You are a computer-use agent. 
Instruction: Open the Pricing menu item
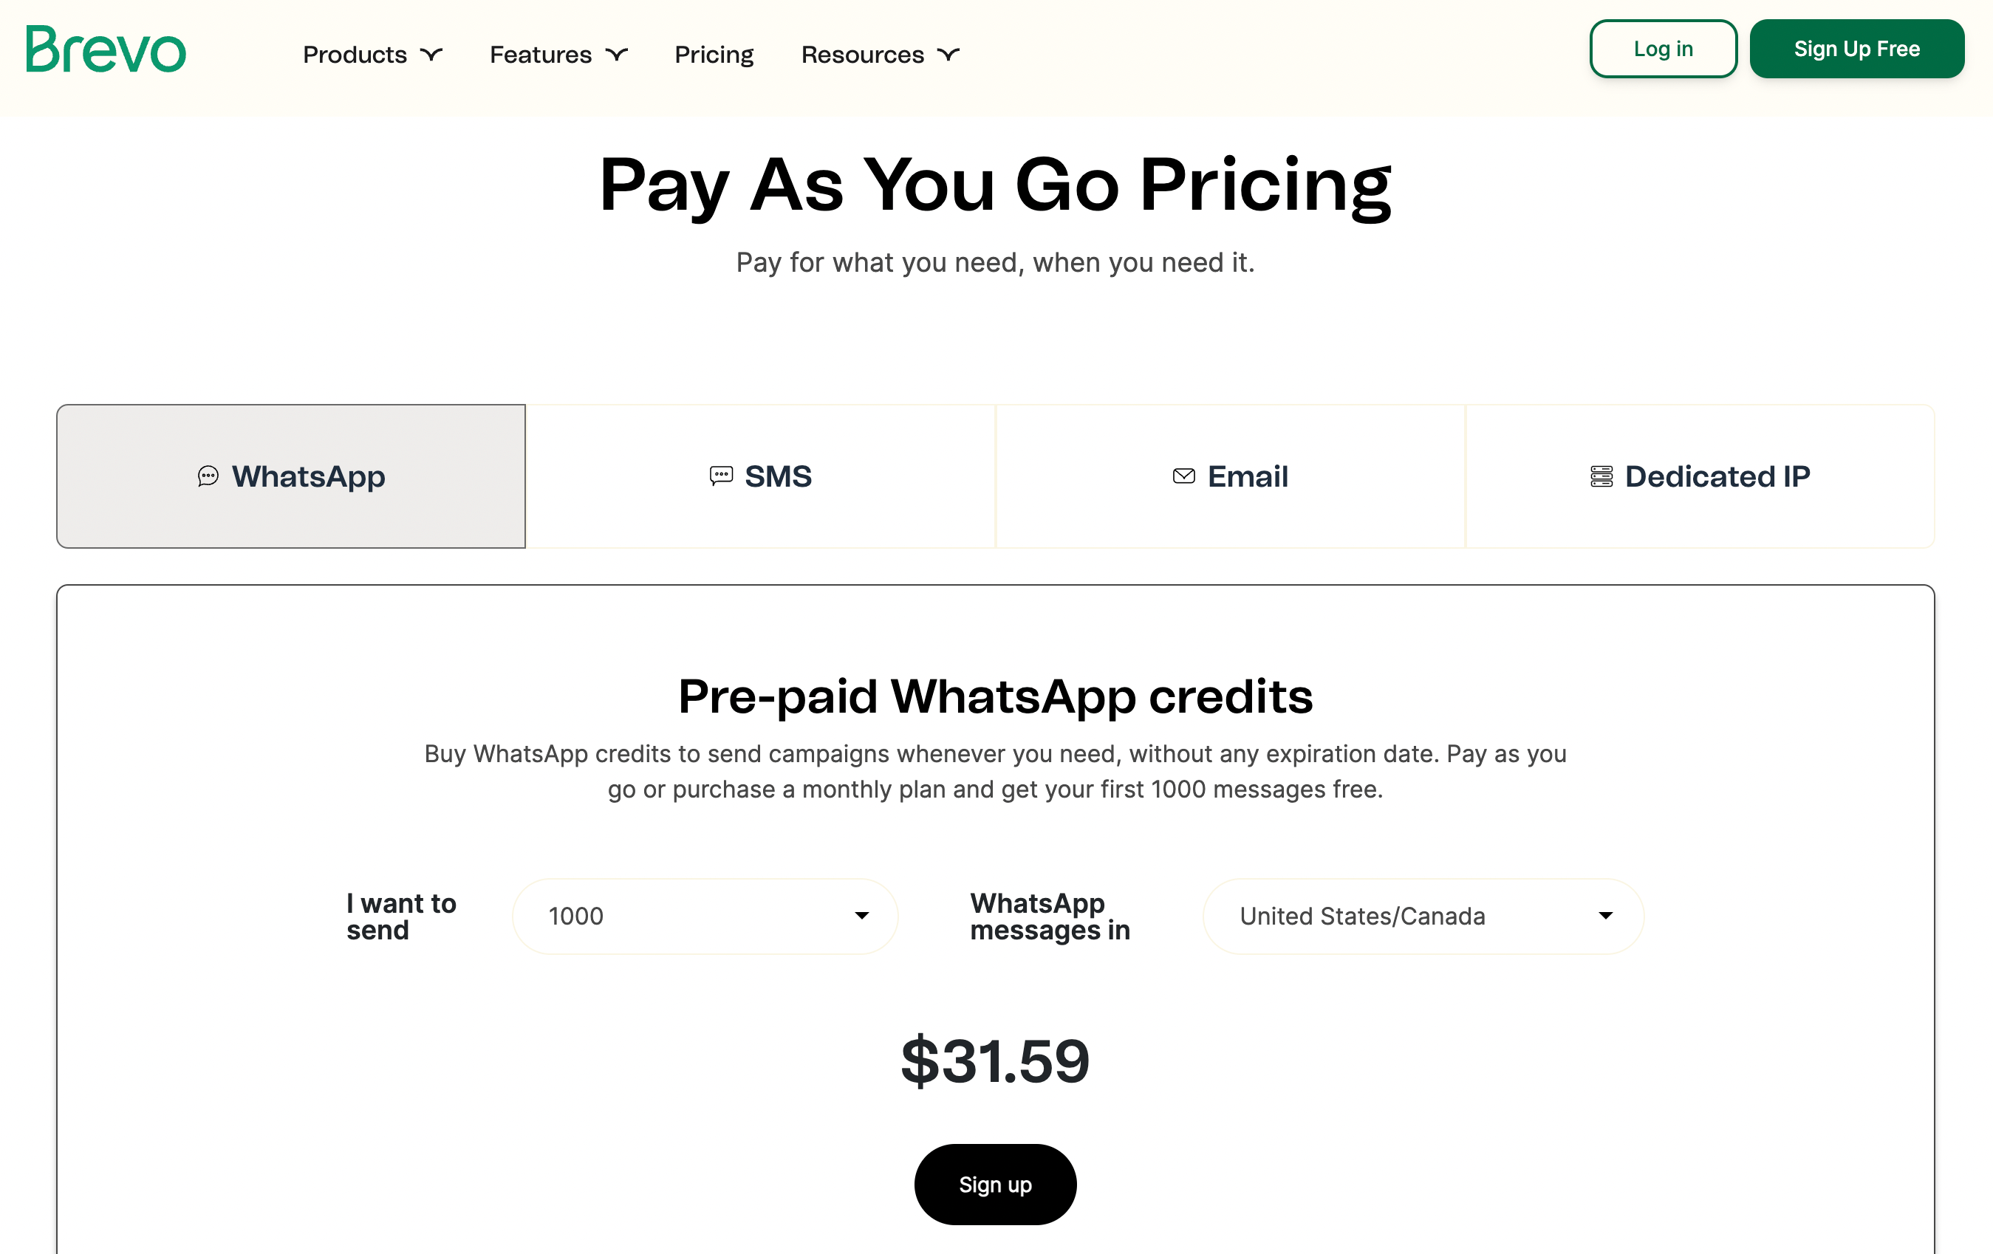click(714, 55)
